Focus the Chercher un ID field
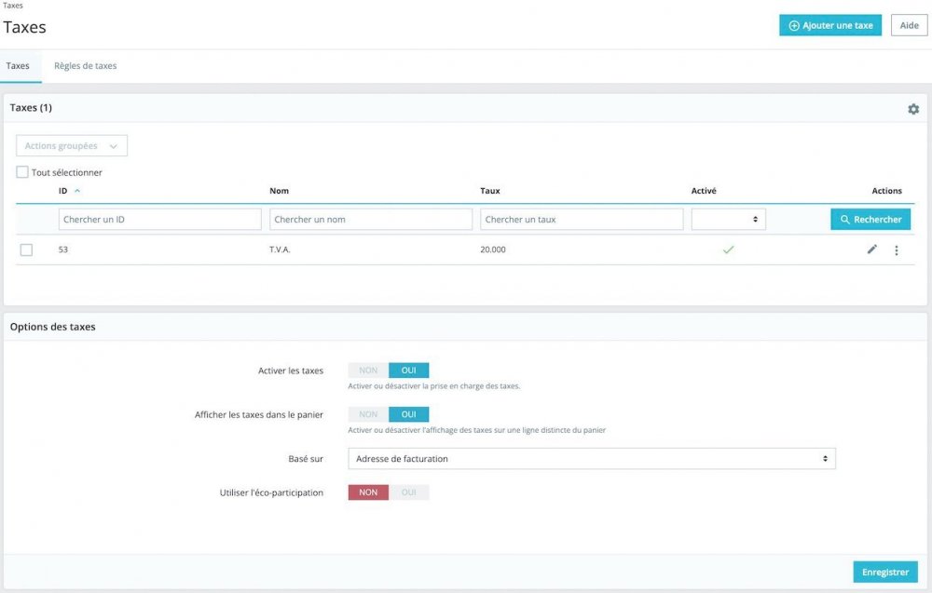The height and width of the screenshot is (593, 932). pyautogui.click(x=160, y=219)
